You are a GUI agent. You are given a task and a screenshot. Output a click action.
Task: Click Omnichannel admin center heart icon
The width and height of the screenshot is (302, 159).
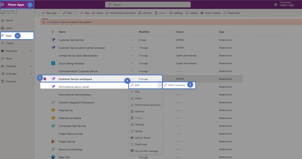(53, 87)
